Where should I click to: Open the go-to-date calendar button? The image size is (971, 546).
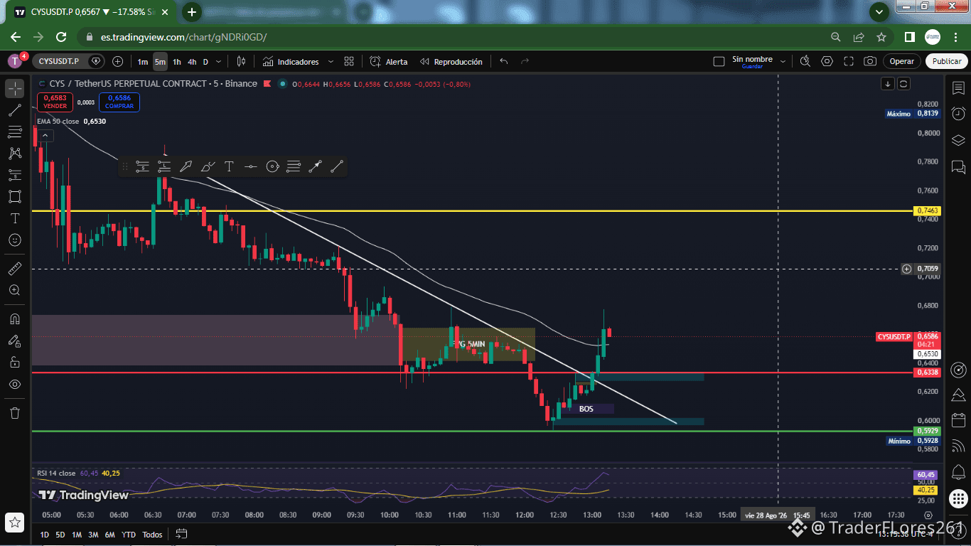click(x=181, y=534)
